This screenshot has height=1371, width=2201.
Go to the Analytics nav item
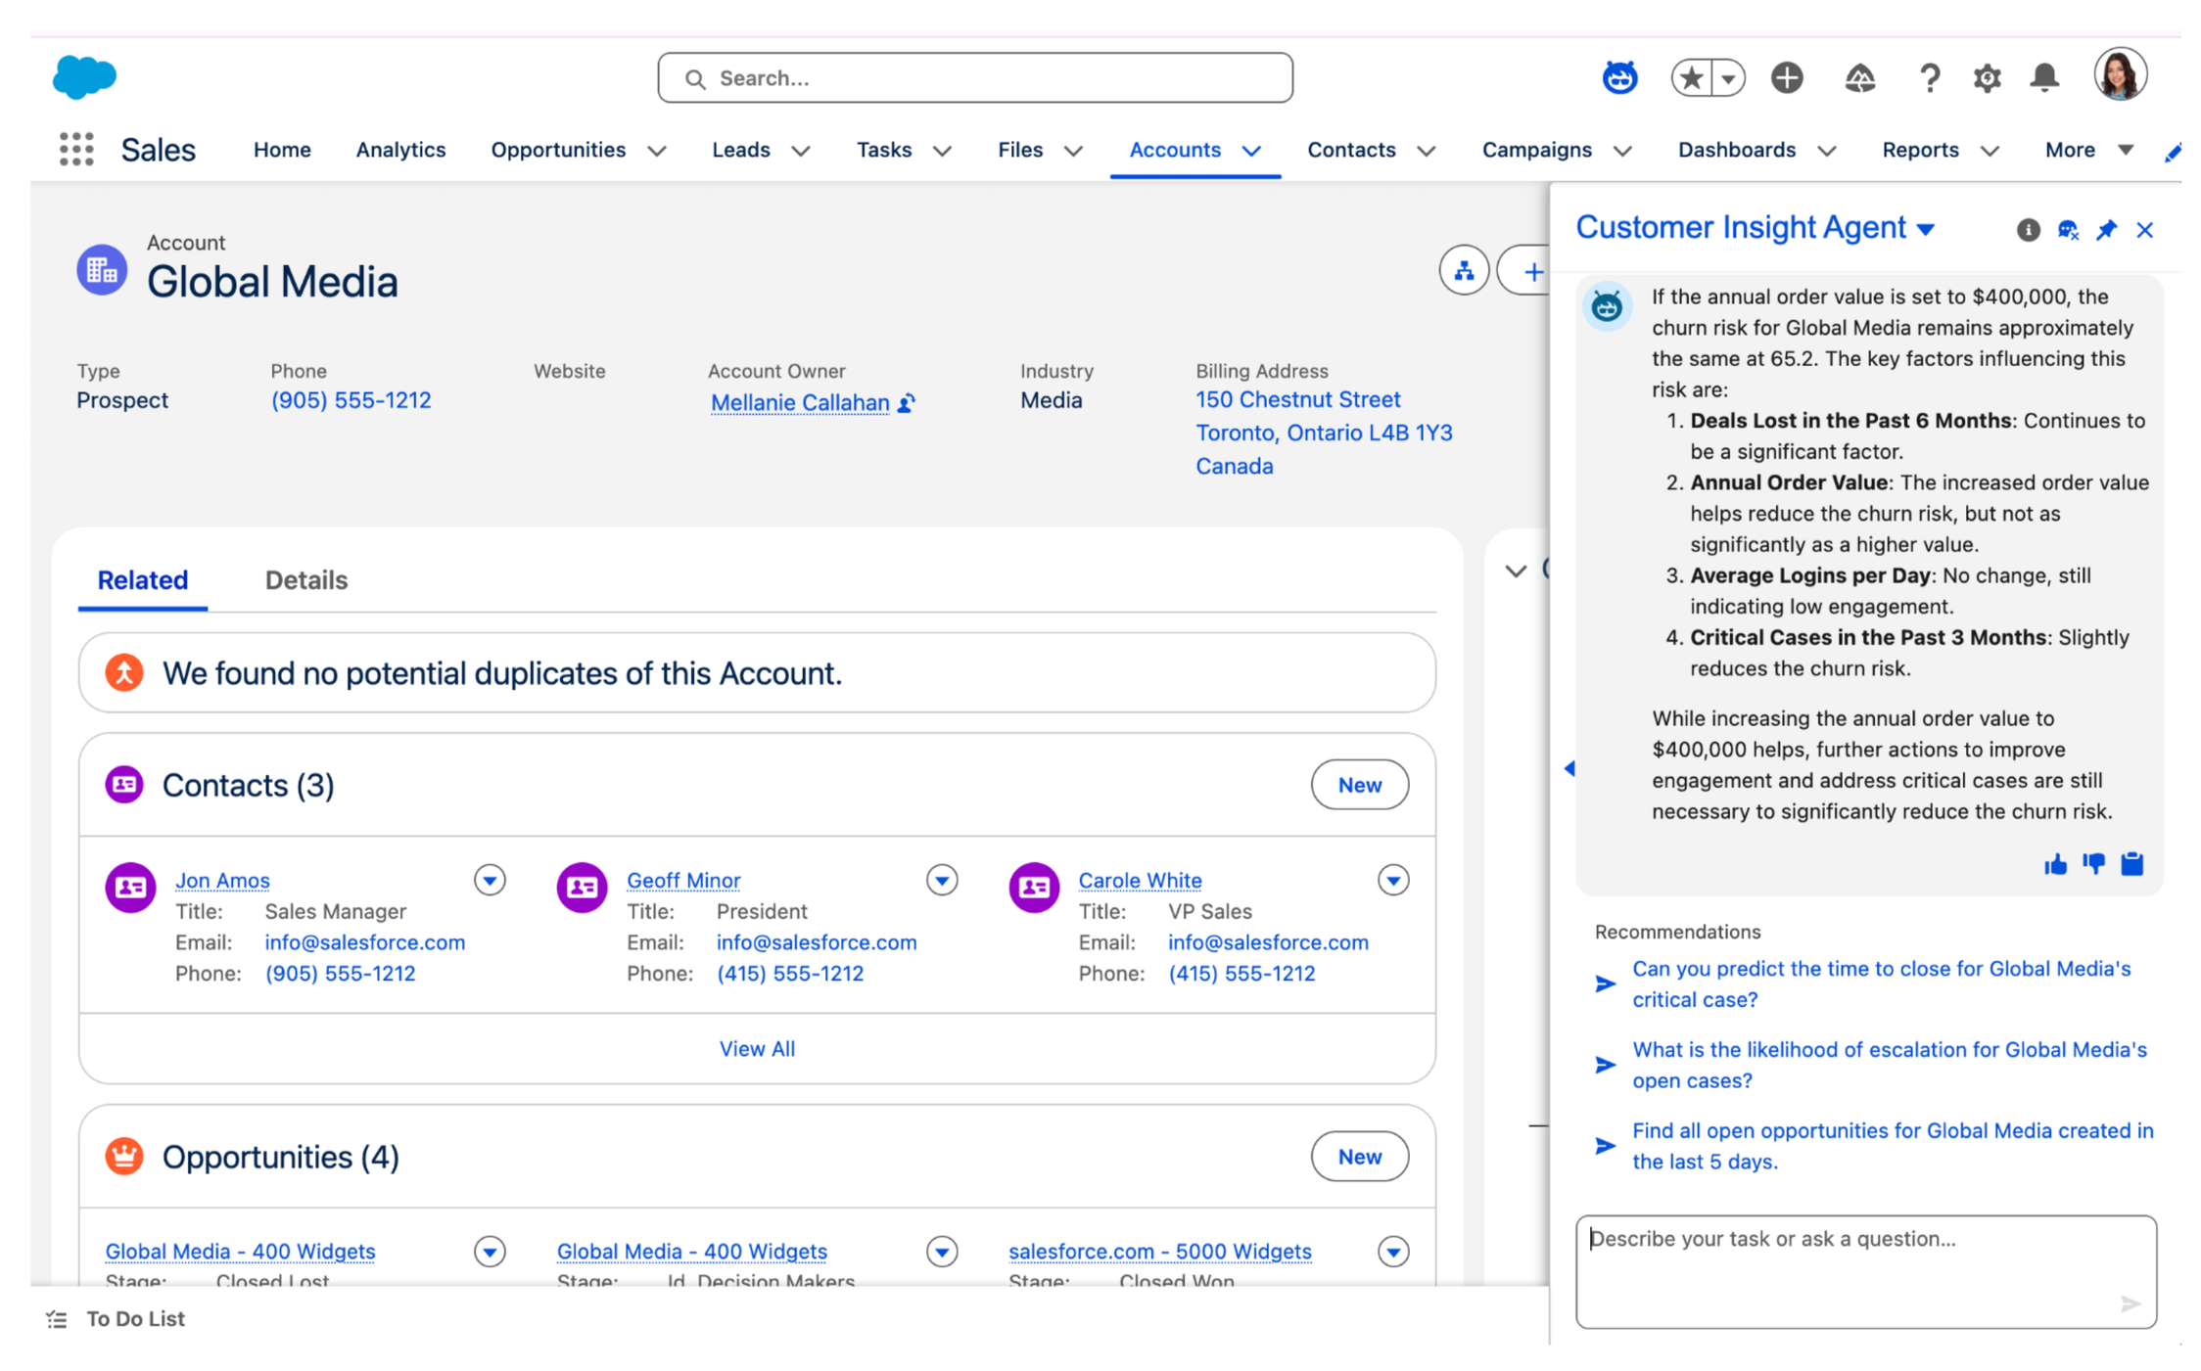click(x=400, y=150)
